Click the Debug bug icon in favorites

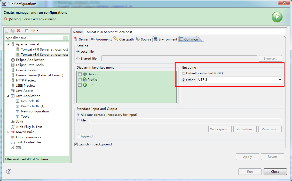[85, 74]
